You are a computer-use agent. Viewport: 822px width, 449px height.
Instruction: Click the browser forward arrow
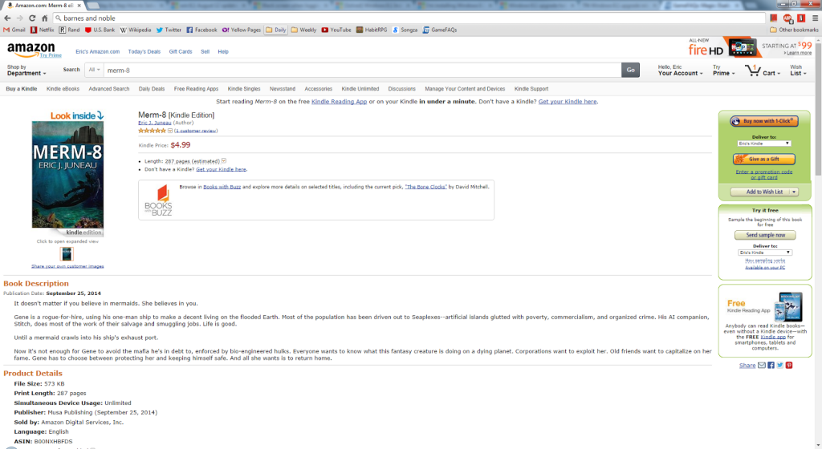click(x=20, y=18)
